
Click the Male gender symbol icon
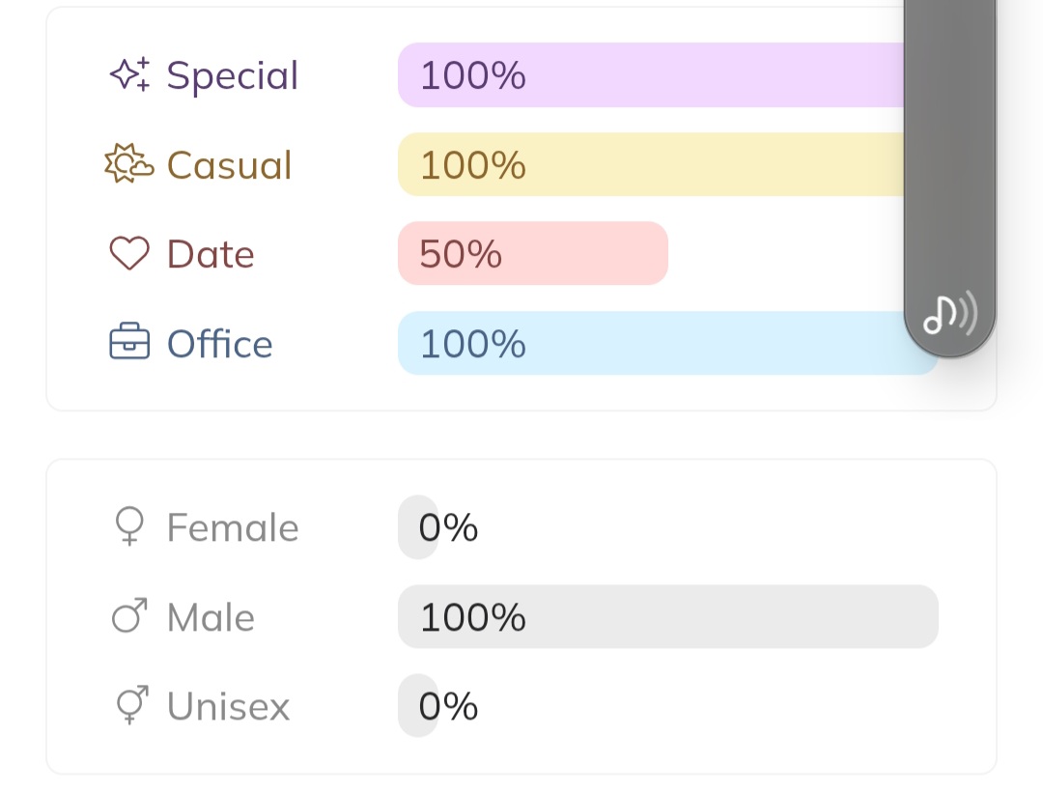point(129,616)
